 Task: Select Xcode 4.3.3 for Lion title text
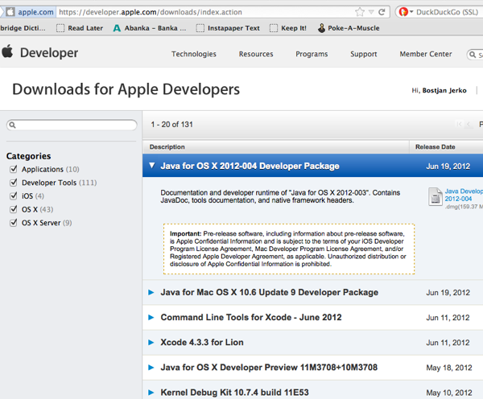click(x=202, y=343)
